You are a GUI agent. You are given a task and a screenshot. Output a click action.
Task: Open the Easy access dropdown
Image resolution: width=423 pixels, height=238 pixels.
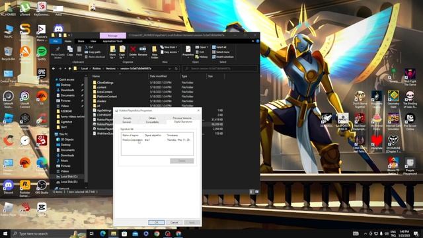(x=170, y=52)
